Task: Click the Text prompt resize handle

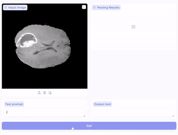Action: [x=84, y=116]
